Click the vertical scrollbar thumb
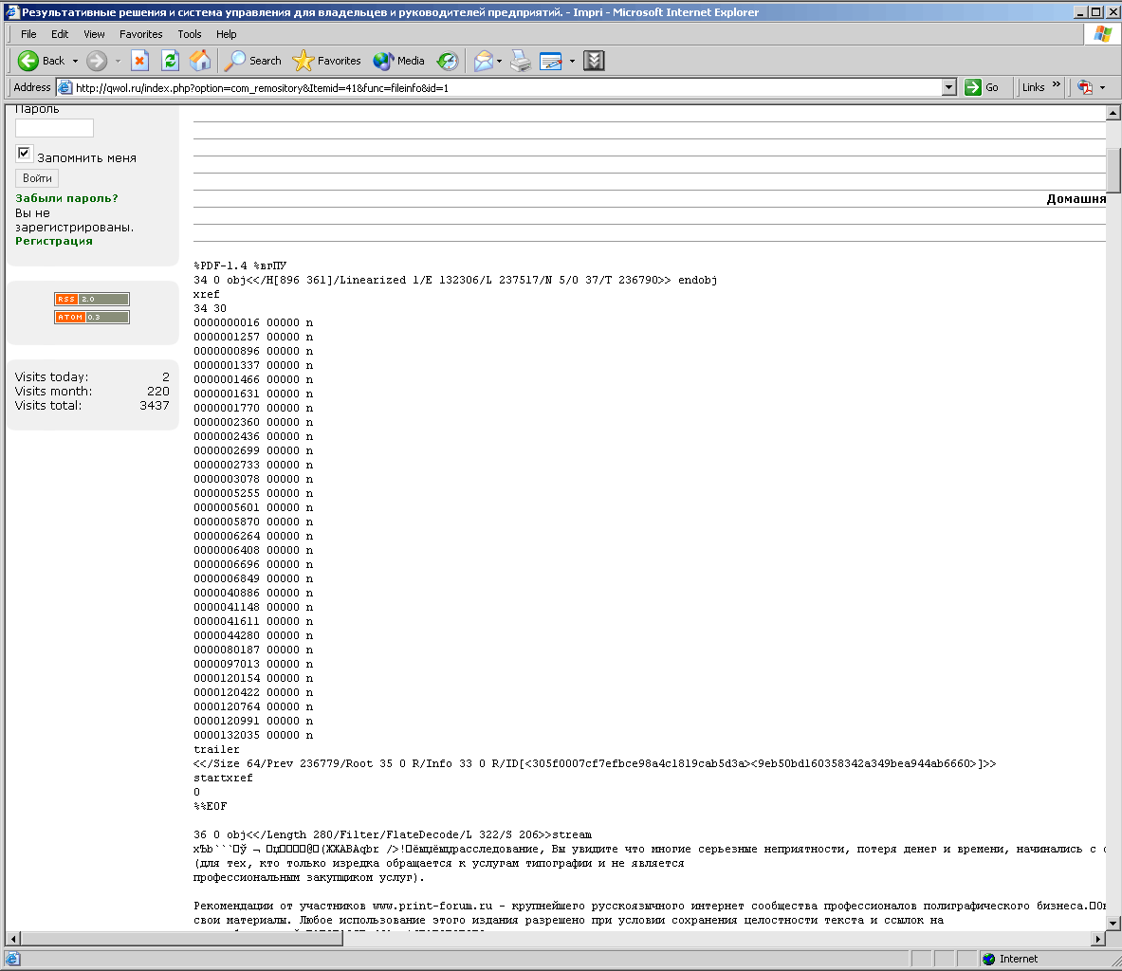The width and height of the screenshot is (1122, 971). (x=1113, y=171)
